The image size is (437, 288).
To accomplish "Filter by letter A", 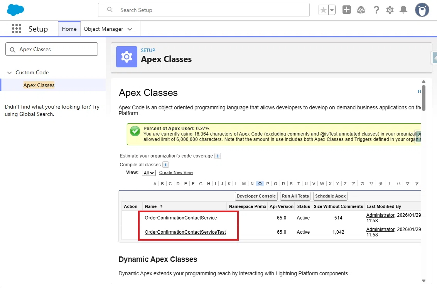I will (x=155, y=184).
